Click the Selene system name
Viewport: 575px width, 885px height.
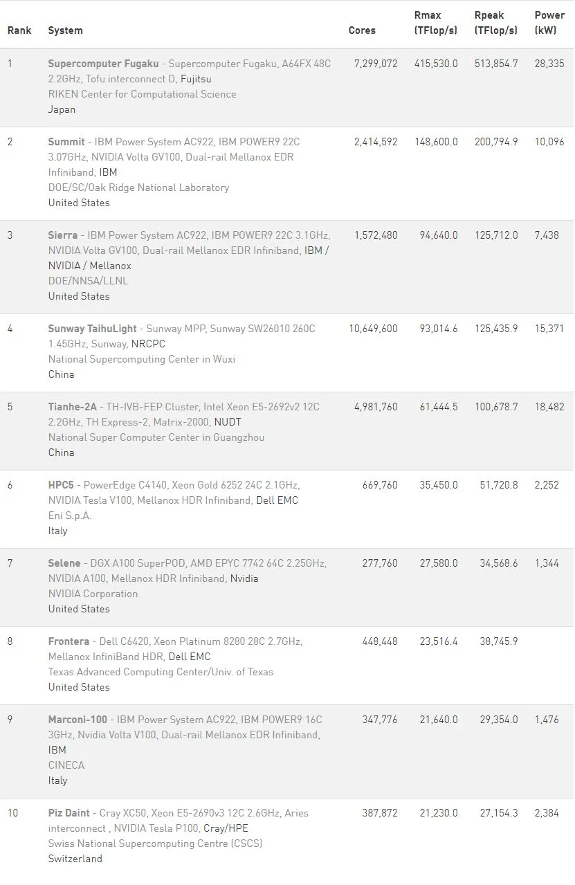[x=64, y=563]
